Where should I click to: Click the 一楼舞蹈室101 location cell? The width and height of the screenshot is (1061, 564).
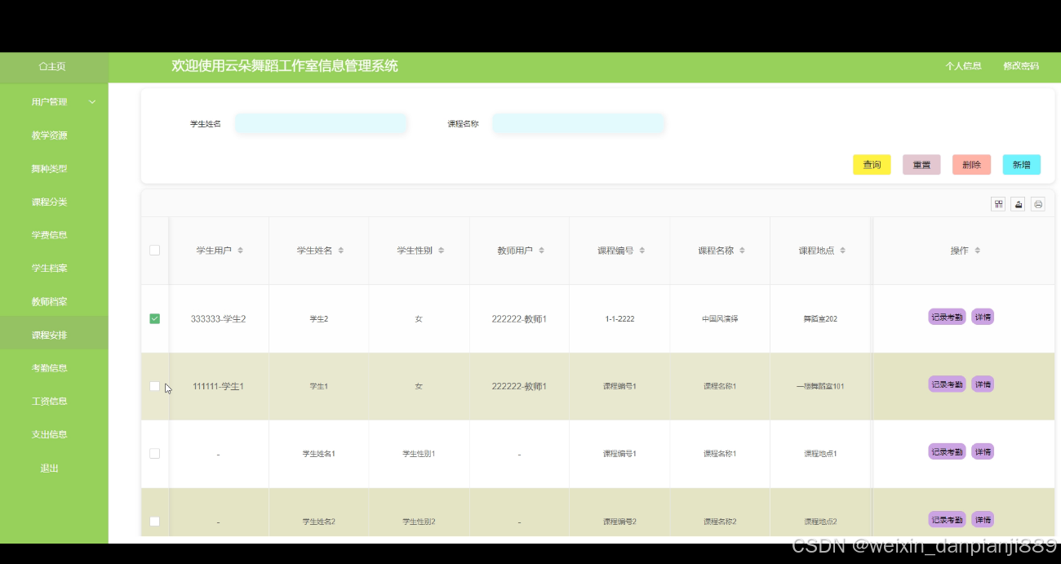820,386
